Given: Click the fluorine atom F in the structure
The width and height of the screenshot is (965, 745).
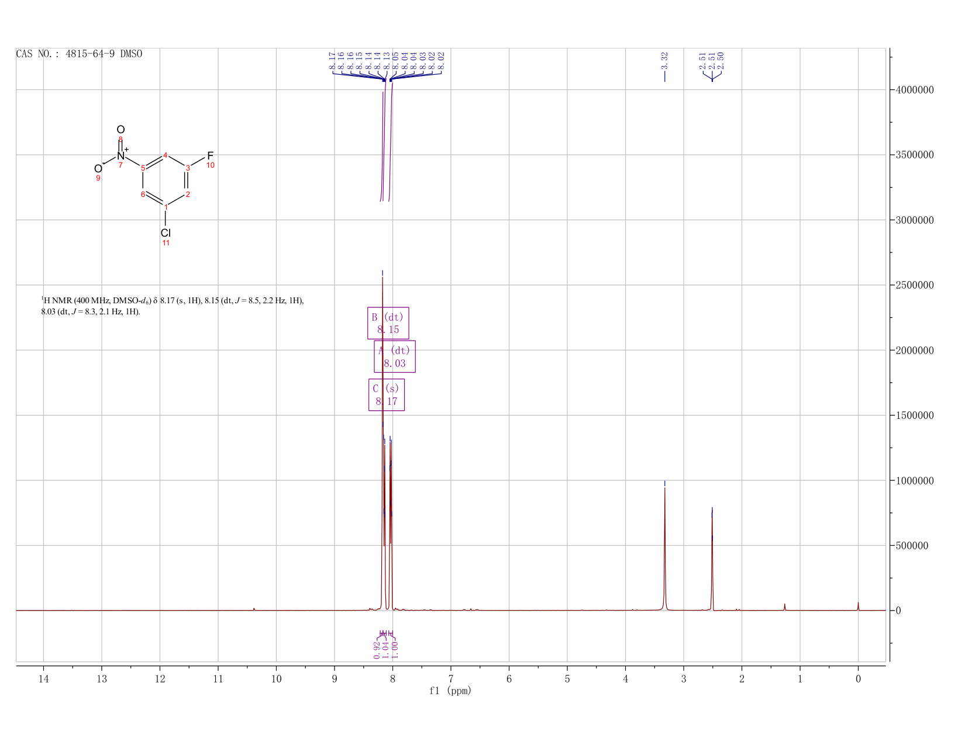Looking at the screenshot, I should point(210,156).
